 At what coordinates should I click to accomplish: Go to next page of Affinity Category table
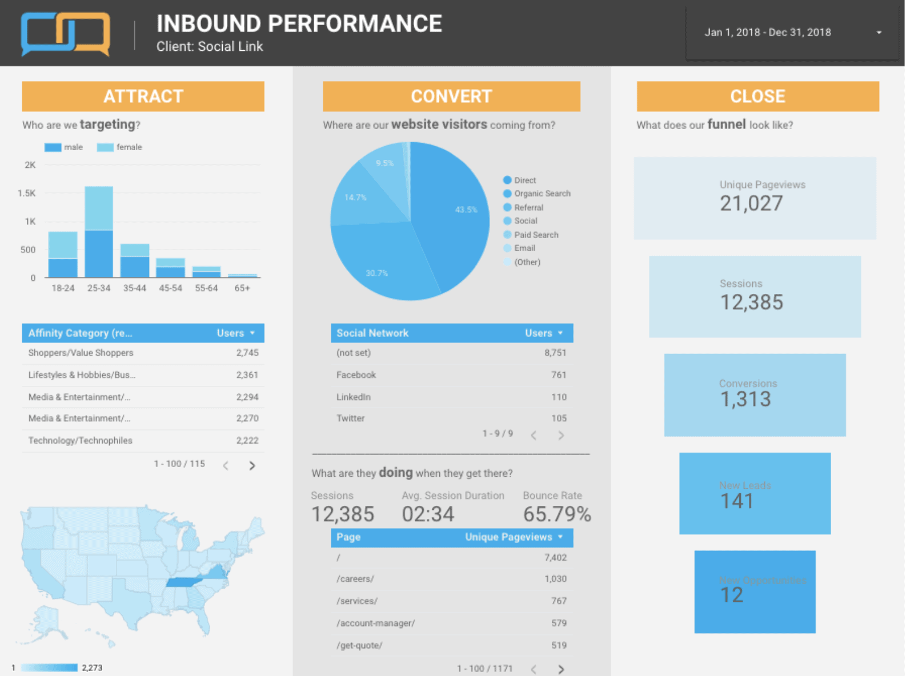[252, 465]
